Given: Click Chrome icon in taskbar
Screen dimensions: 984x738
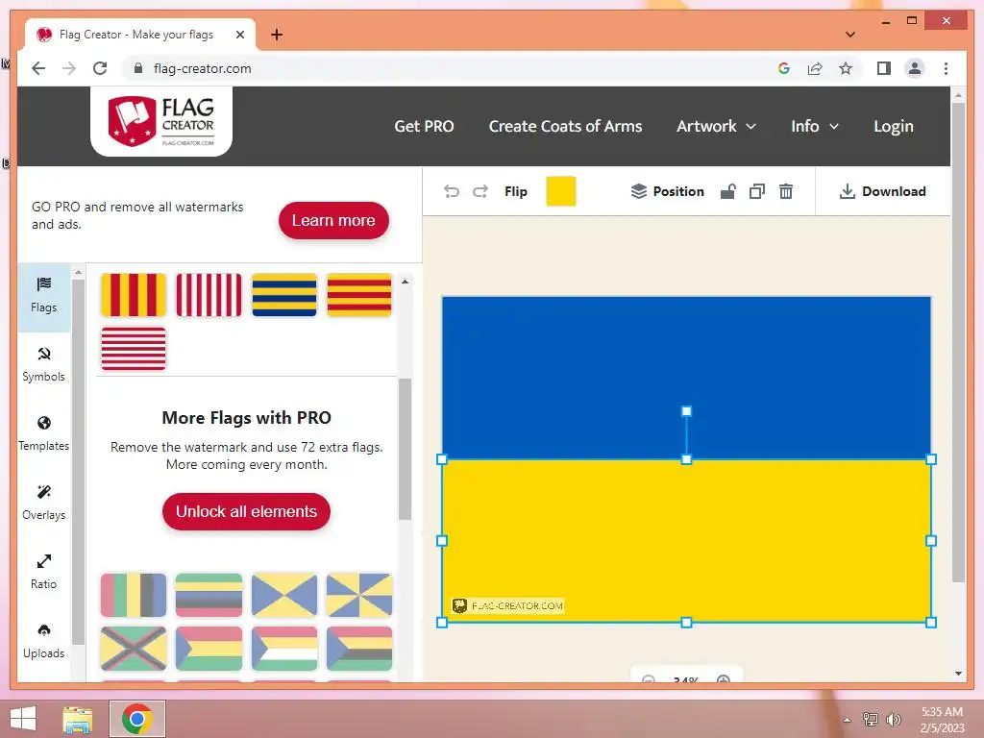Looking at the screenshot, I should pyautogui.click(x=137, y=719).
